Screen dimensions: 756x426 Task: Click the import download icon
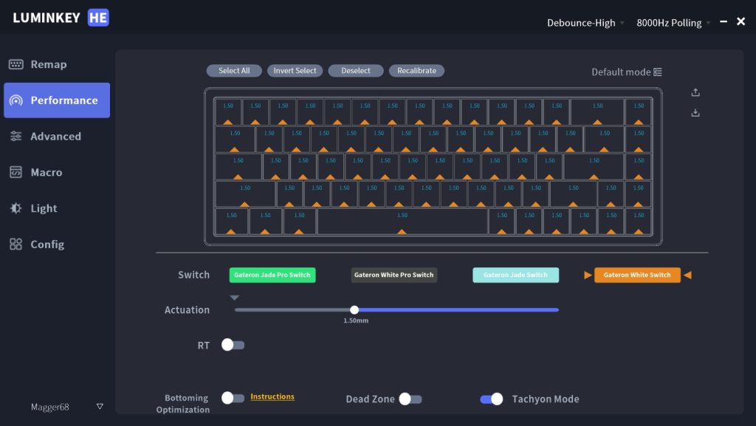695,113
